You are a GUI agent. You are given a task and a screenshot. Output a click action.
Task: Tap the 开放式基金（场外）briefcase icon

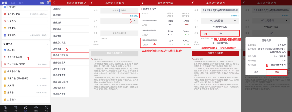tap(5, 64)
